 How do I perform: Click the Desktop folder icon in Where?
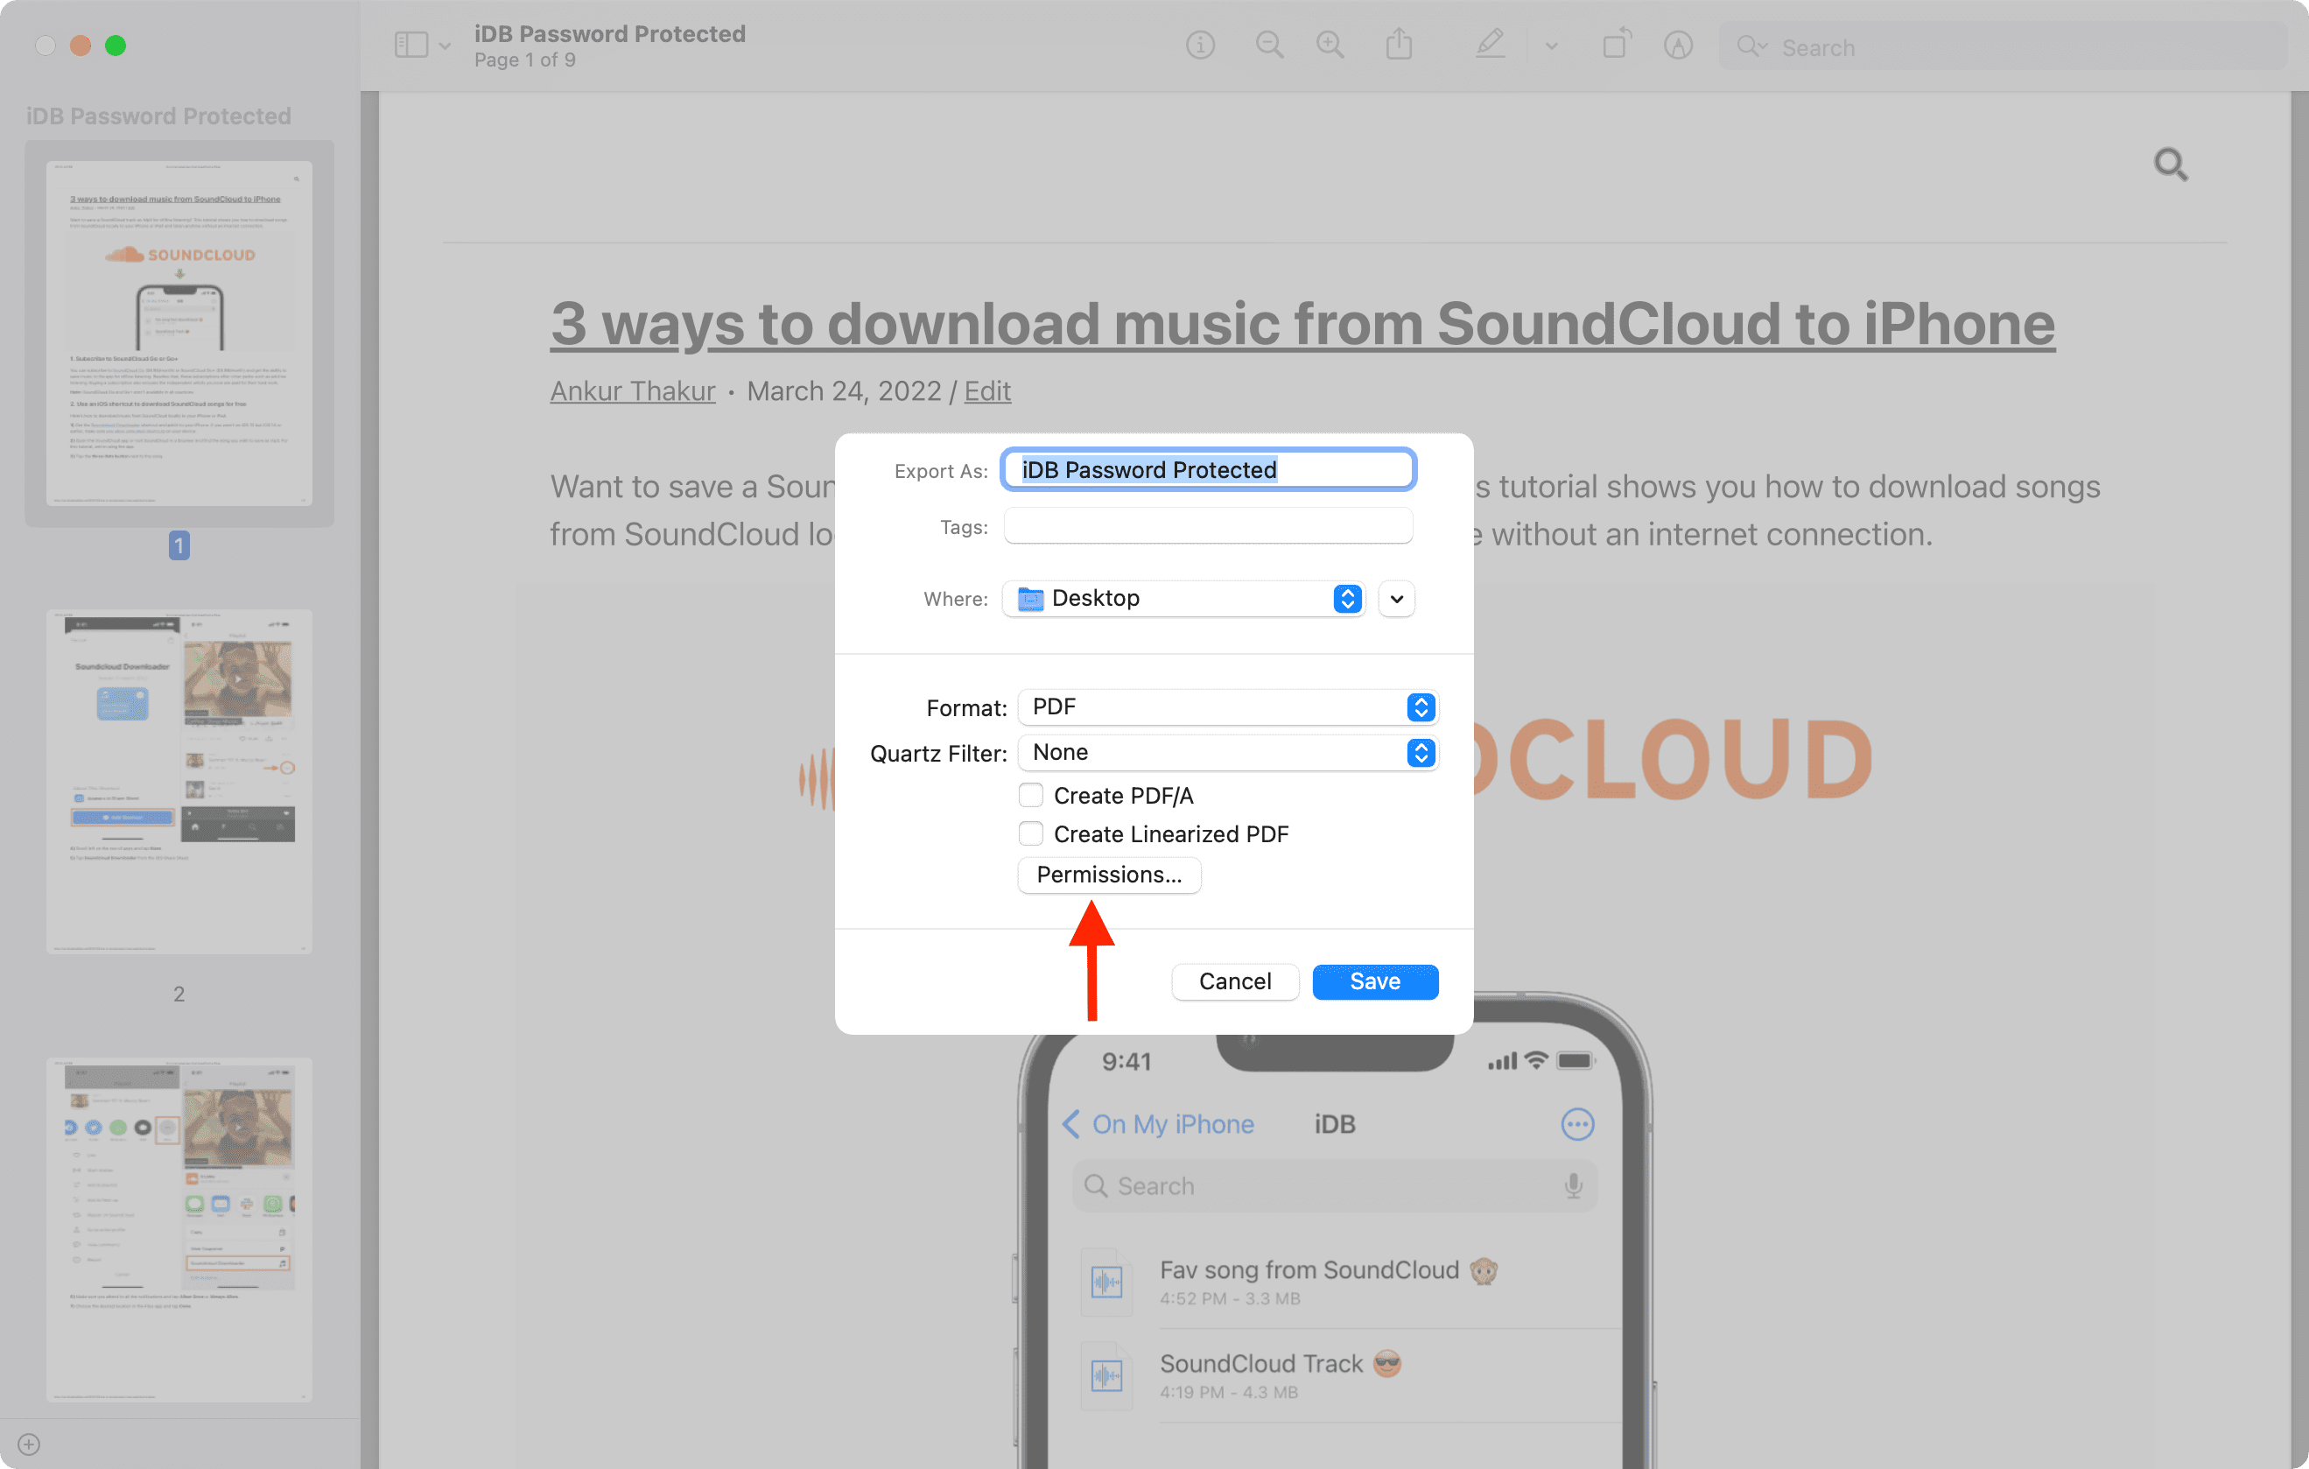coord(1030,598)
